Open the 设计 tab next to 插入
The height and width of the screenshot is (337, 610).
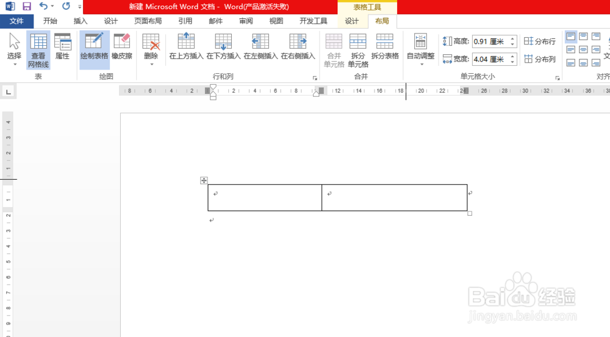tap(111, 21)
